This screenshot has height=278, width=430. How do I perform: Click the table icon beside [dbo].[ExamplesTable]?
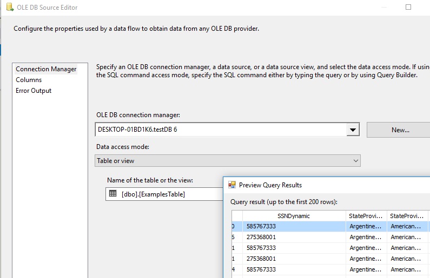[x=113, y=194]
